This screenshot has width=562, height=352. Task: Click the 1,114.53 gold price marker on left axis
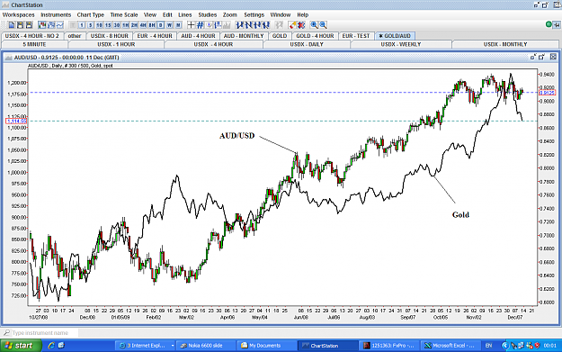pyautogui.click(x=16, y=121)
